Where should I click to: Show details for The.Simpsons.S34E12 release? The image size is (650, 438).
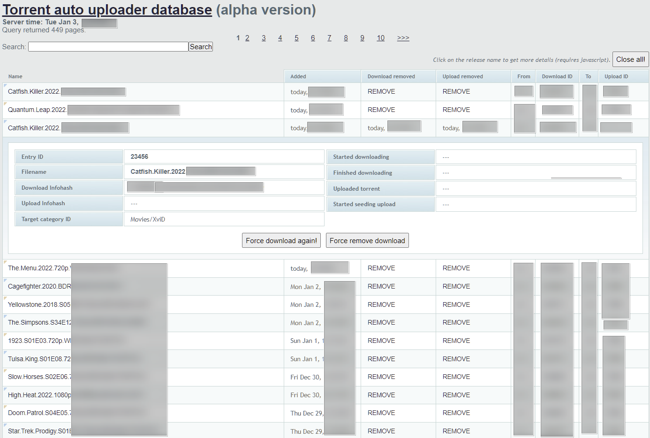pyautogui.click(x=39, y=323)
